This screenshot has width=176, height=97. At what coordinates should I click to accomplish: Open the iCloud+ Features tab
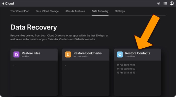tap(75, 11)
